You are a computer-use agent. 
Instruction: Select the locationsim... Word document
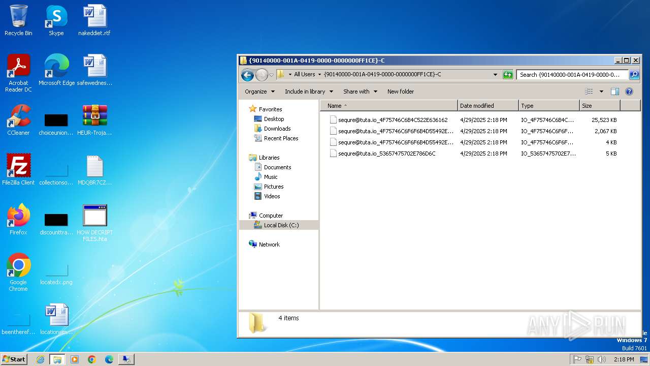coord(56,319)
